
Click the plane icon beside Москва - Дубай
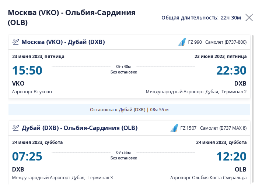[15, 42]
